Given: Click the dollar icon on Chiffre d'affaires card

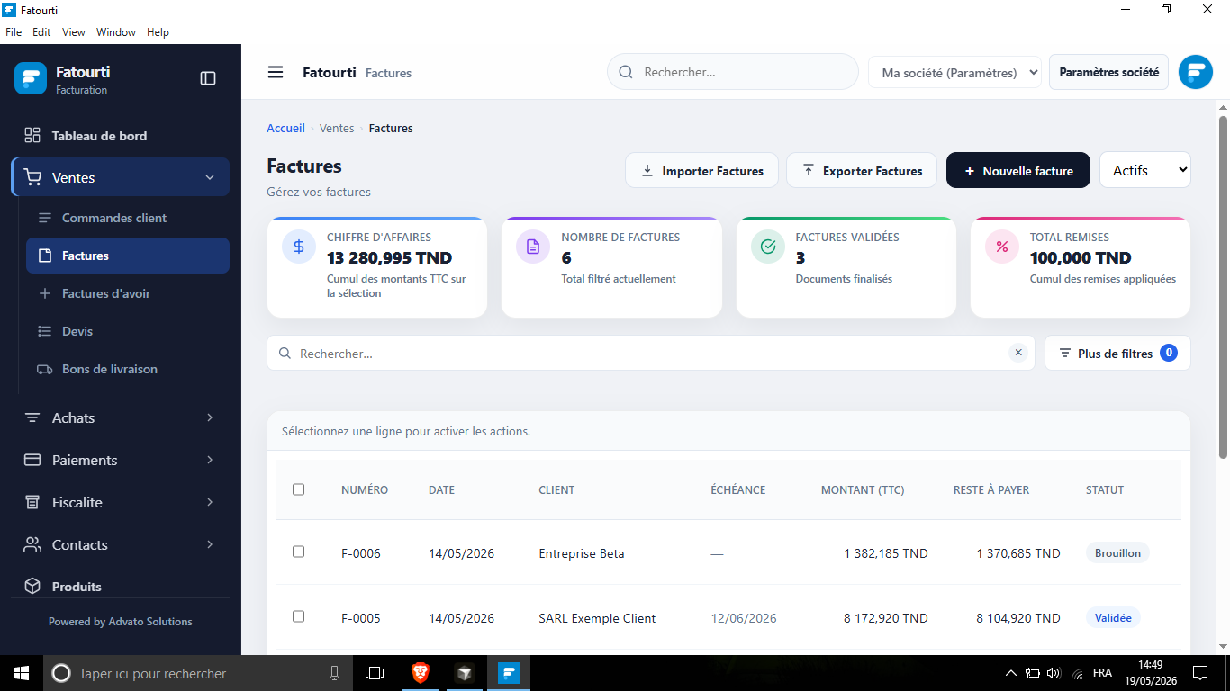Looking at the screenshot, I should coord(299,246).
